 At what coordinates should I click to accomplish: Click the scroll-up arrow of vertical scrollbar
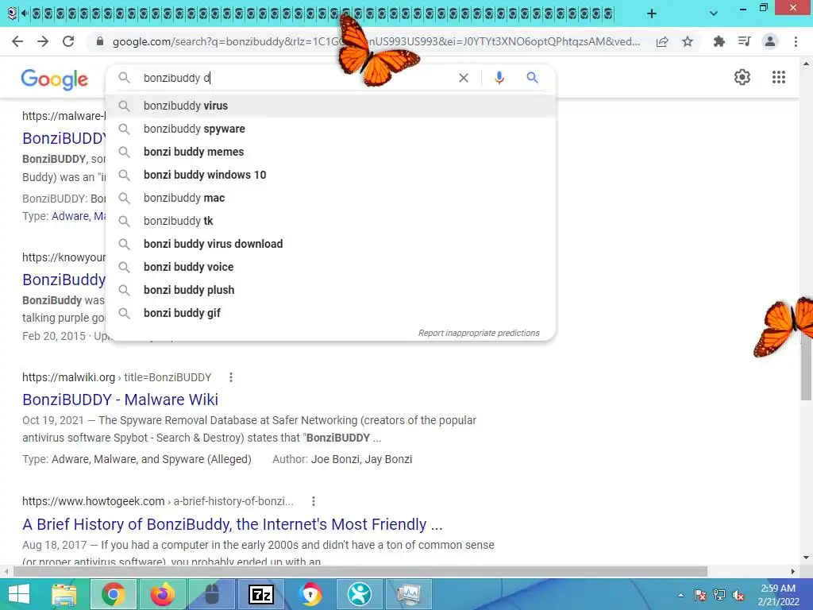[x=806, y=64]
